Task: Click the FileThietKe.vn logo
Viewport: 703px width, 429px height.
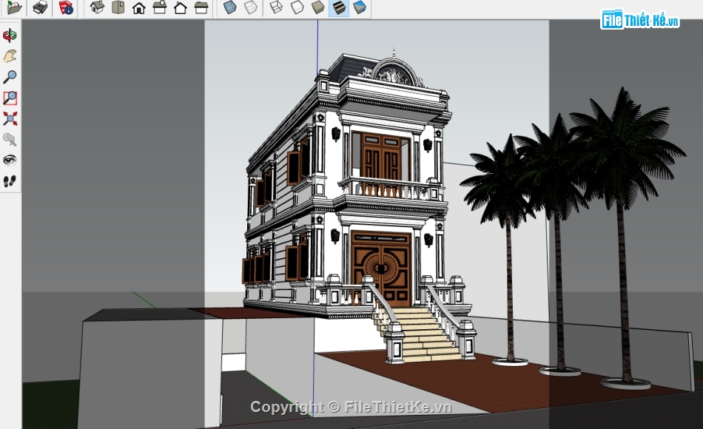Action: [640, 20]
